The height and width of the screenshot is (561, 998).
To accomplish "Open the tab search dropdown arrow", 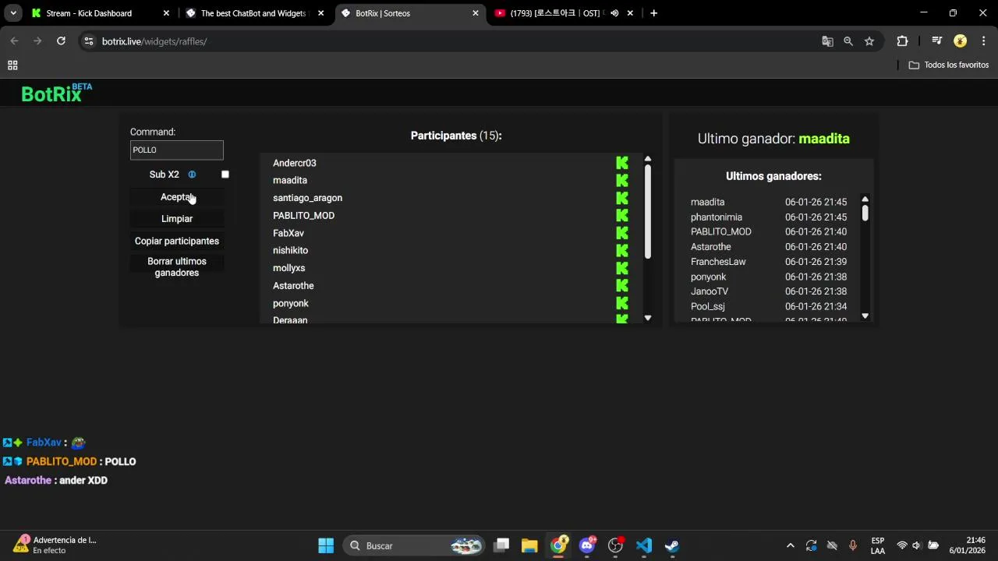I will (x=13, y=13).
